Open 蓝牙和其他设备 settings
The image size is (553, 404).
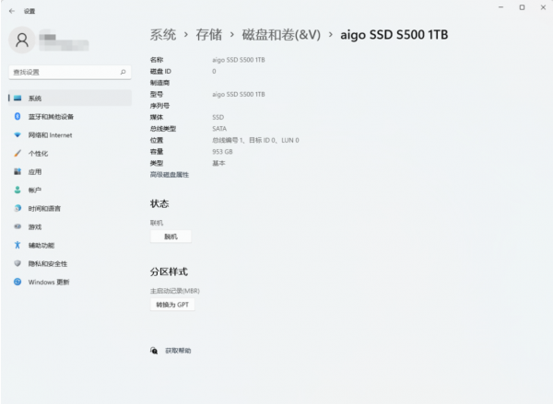(70, 117)
